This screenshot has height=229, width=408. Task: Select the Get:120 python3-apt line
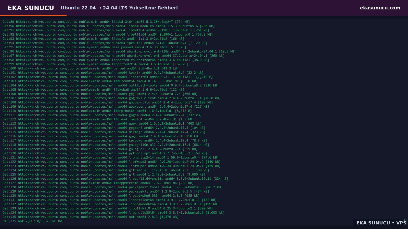(x=105, y=153)
